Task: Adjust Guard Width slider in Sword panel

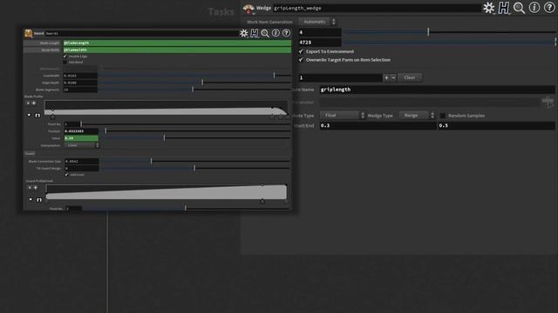Action: click(194, 76)
